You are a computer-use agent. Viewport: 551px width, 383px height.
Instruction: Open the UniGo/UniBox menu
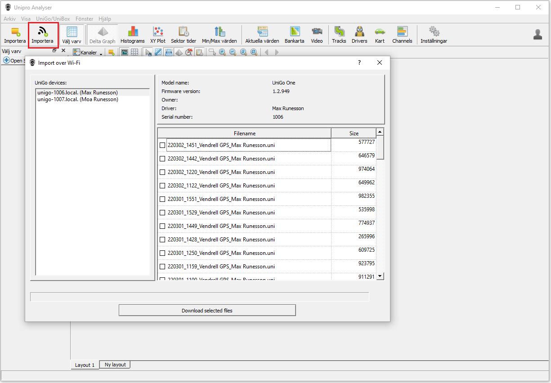(x=53, y=19)
